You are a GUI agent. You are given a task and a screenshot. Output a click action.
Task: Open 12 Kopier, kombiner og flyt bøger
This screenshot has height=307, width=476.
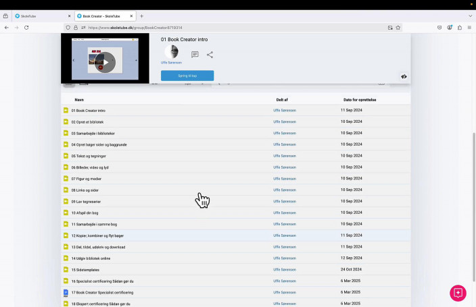(x=97, y=235)
